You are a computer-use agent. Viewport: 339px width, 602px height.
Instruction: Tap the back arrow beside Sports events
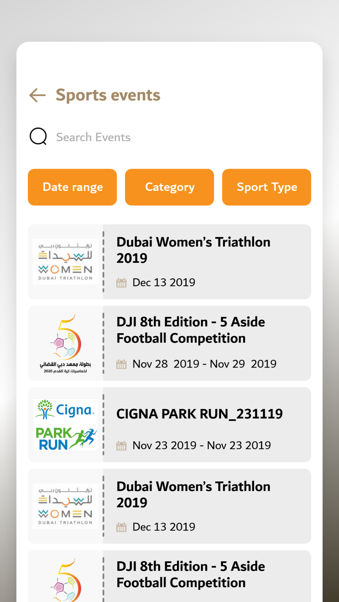37,95
